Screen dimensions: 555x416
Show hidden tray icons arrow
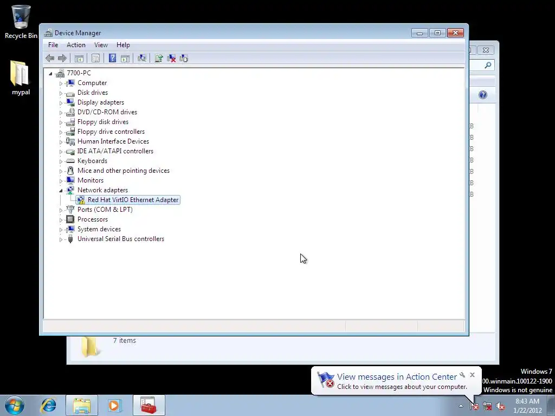(461, 406)
